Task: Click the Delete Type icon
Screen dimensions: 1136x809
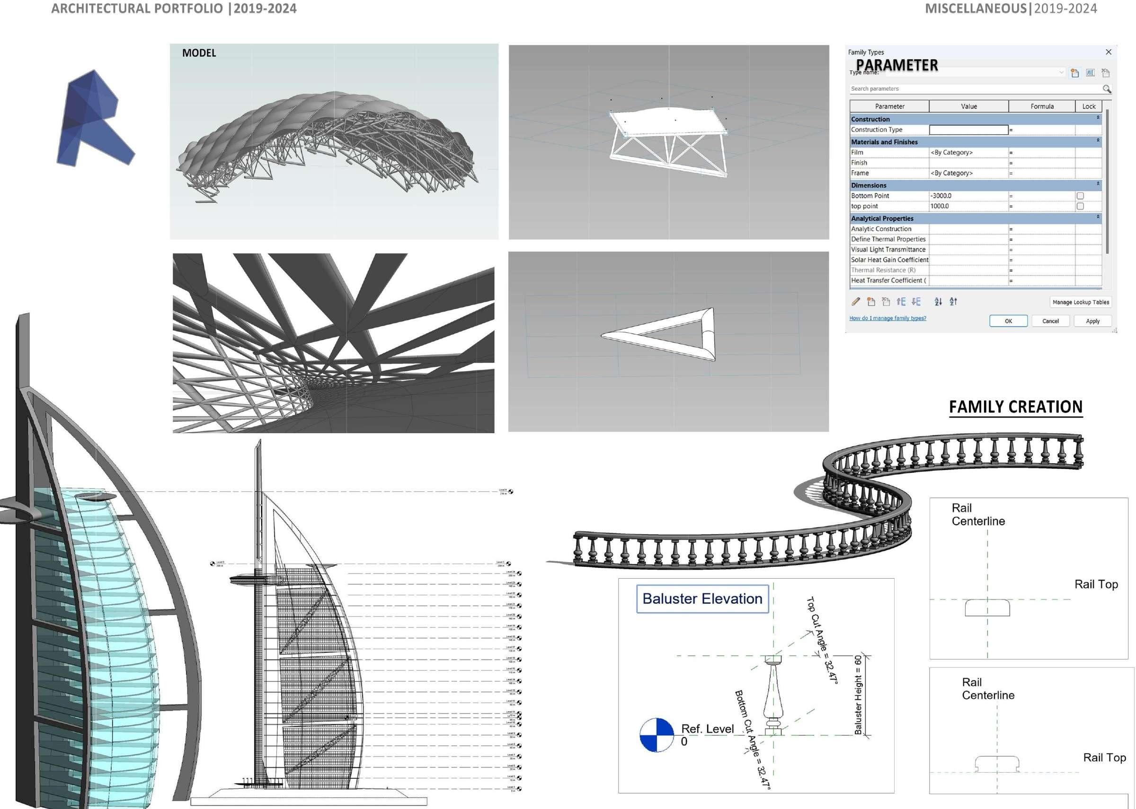Action: click(x=1106, y=73)
